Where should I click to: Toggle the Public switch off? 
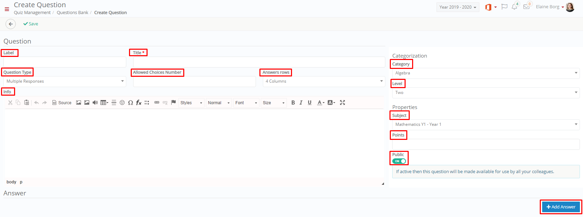(x=399, y=161)
